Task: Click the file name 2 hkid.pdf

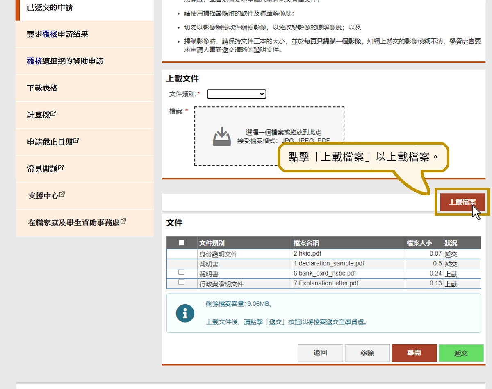Action: click(x=307, y=254)
